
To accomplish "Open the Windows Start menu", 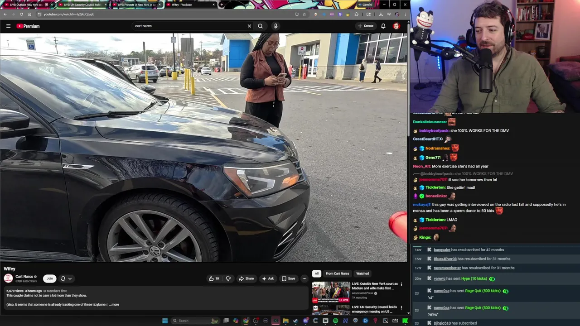I will (165, 321).
